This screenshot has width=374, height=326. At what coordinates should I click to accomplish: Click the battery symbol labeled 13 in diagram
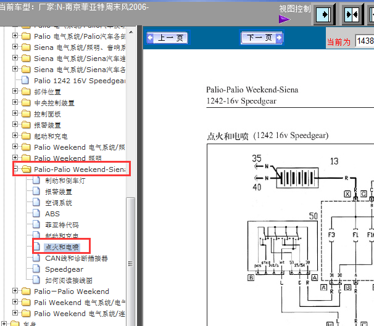click(297, 178)
